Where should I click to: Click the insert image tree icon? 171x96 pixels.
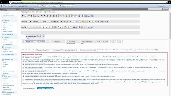pyautogui.click(x=67, y=16)
